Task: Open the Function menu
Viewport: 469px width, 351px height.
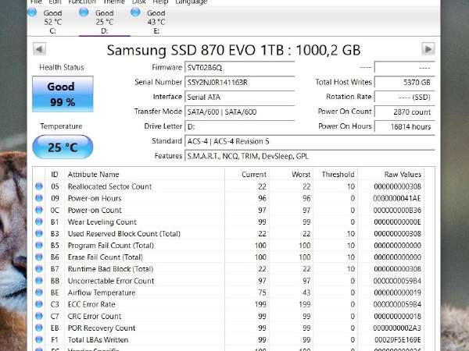Action: click(81, 2)
